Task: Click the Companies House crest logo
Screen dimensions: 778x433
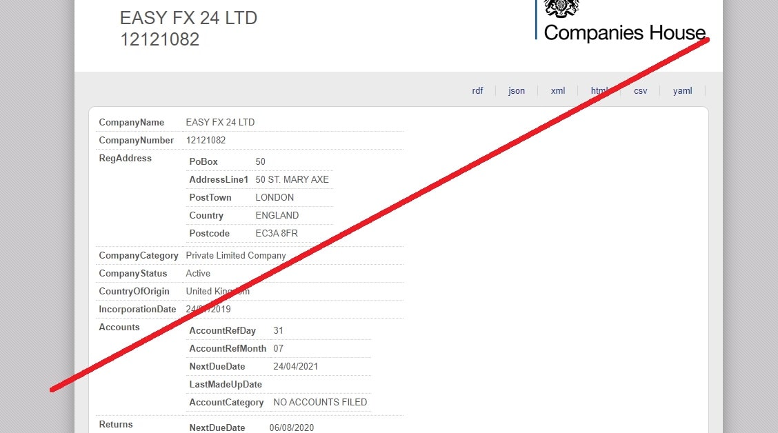Action: tap(561, 8)
